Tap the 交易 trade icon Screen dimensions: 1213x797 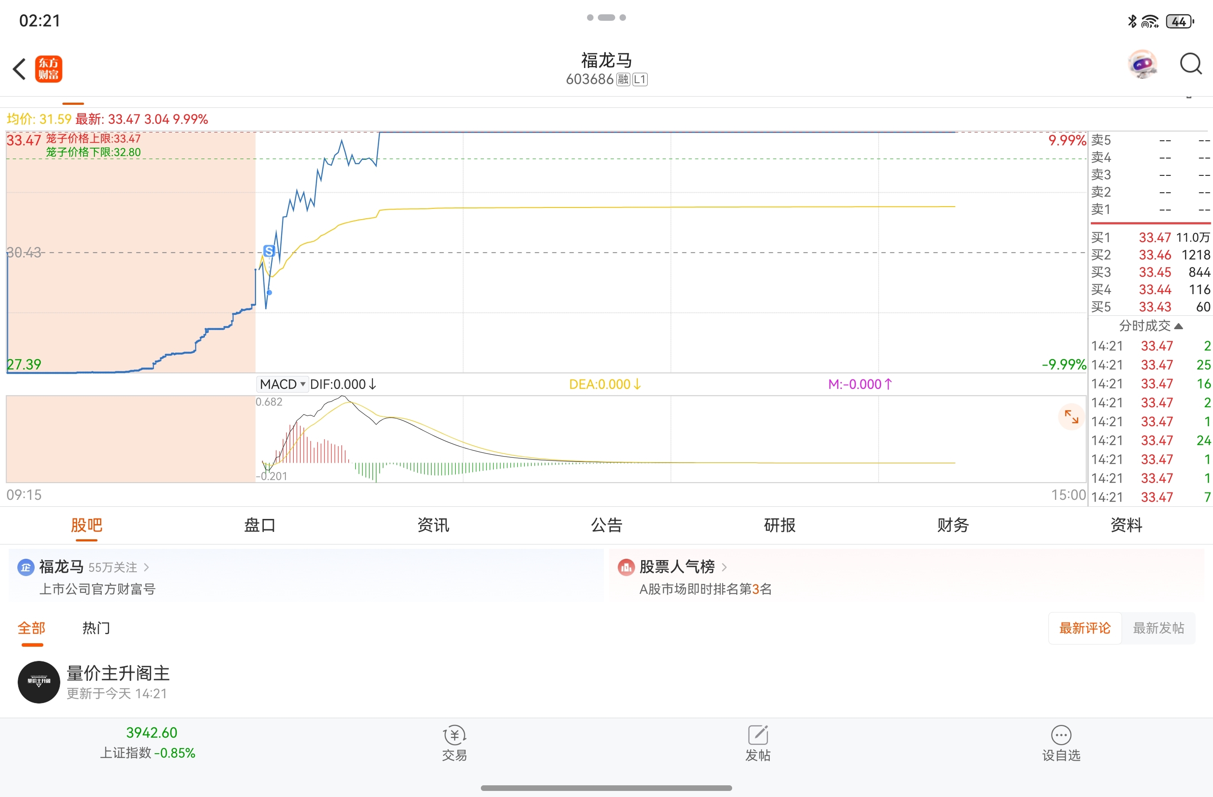[454, 743]
